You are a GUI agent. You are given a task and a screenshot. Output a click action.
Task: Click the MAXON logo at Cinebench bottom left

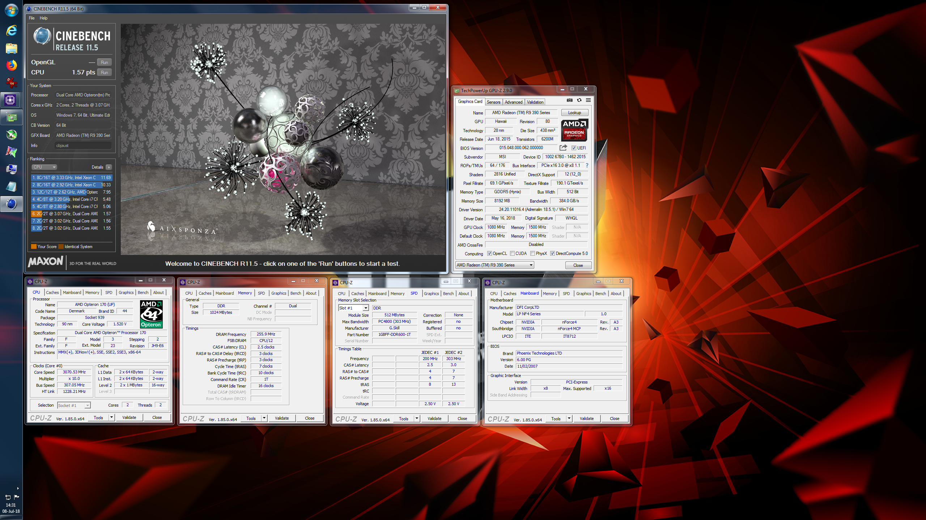coord(46,261)
